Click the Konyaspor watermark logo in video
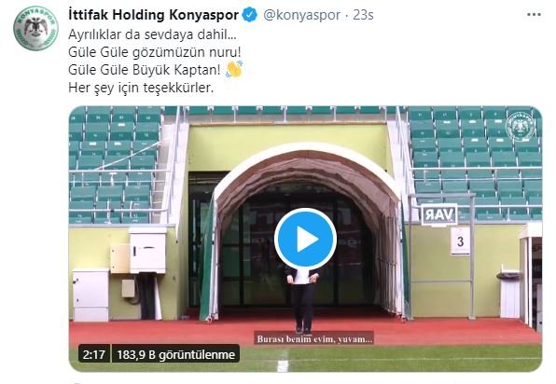This screenshot has width=556, height=384. tap(521, 127)
